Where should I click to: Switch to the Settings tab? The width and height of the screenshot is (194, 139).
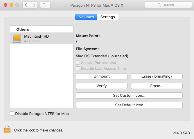coord(108,17)
